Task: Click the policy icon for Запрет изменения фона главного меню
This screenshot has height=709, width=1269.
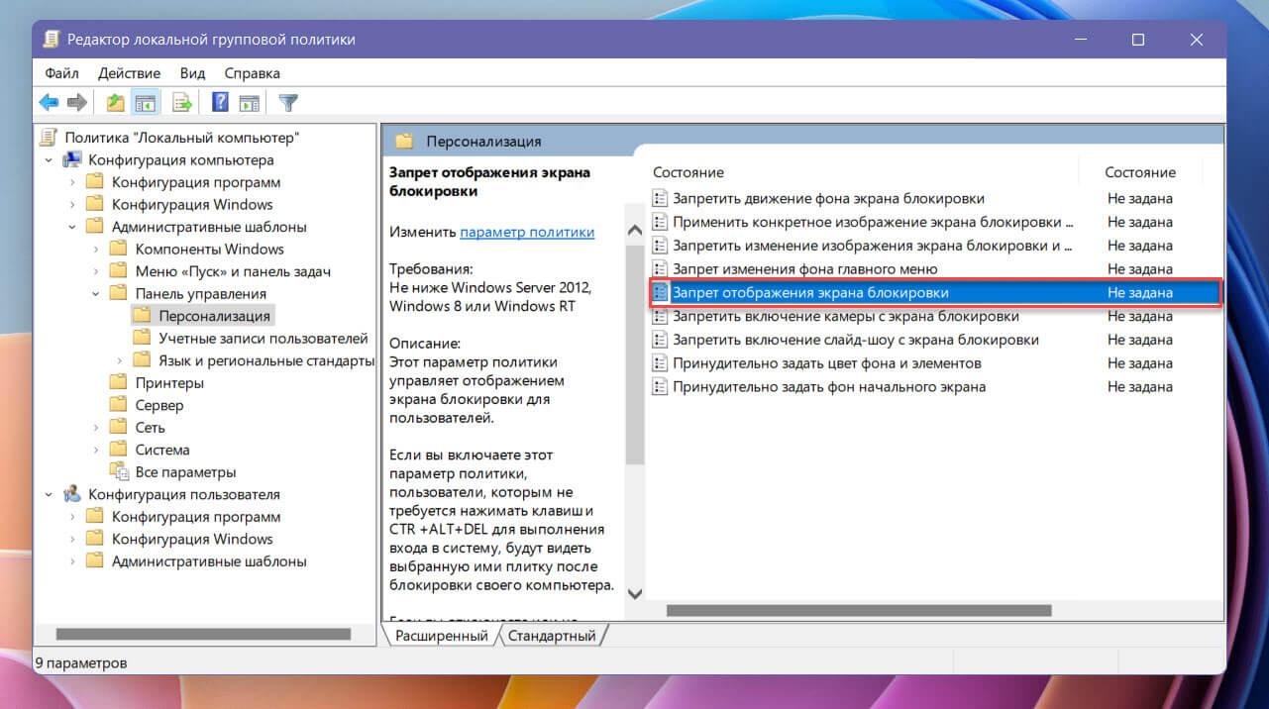Action: [660, 268]
